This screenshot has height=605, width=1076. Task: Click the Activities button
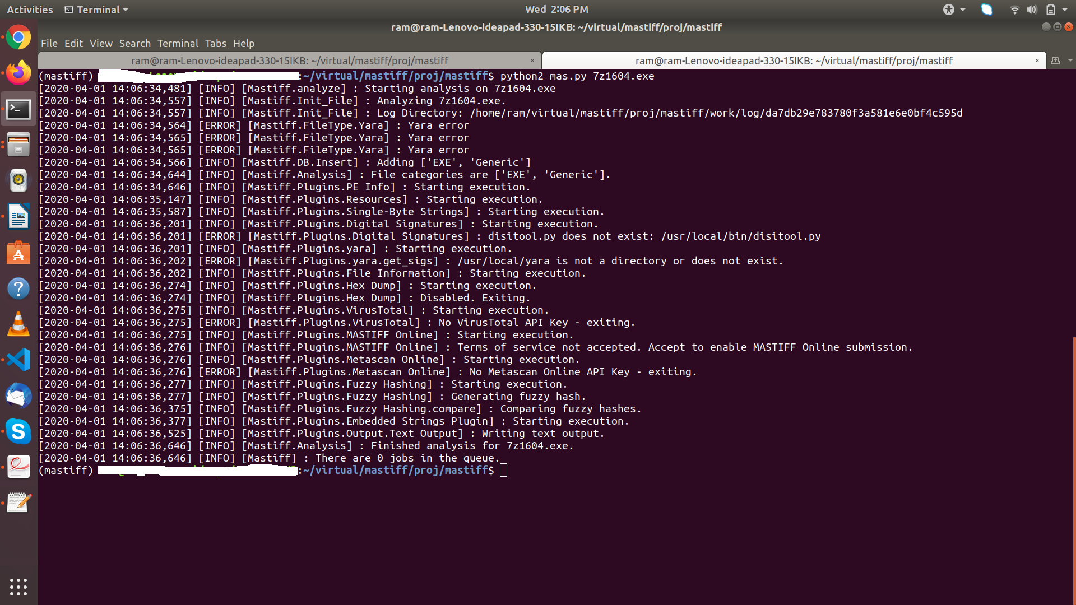(30, 10)
